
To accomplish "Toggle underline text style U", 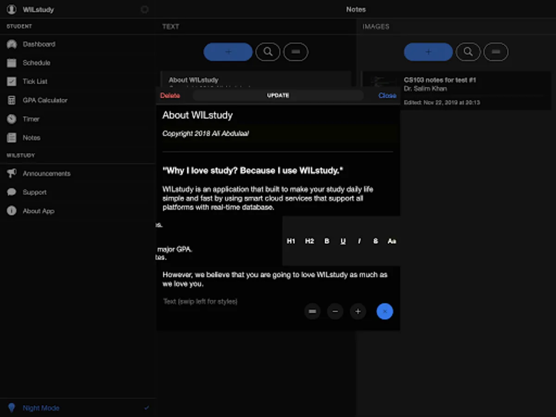I will point(343,241).
